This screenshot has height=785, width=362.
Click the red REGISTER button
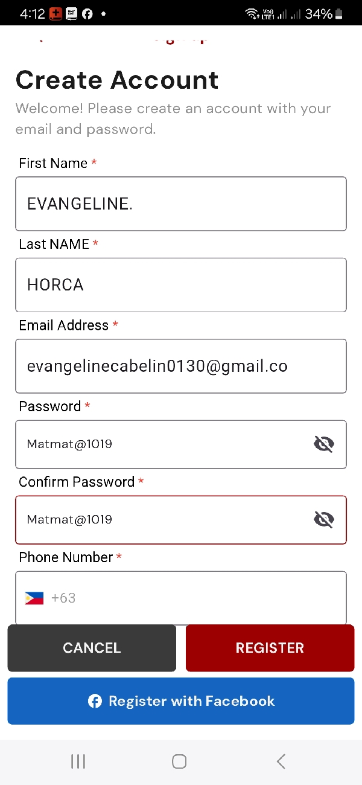coord(270,648)
